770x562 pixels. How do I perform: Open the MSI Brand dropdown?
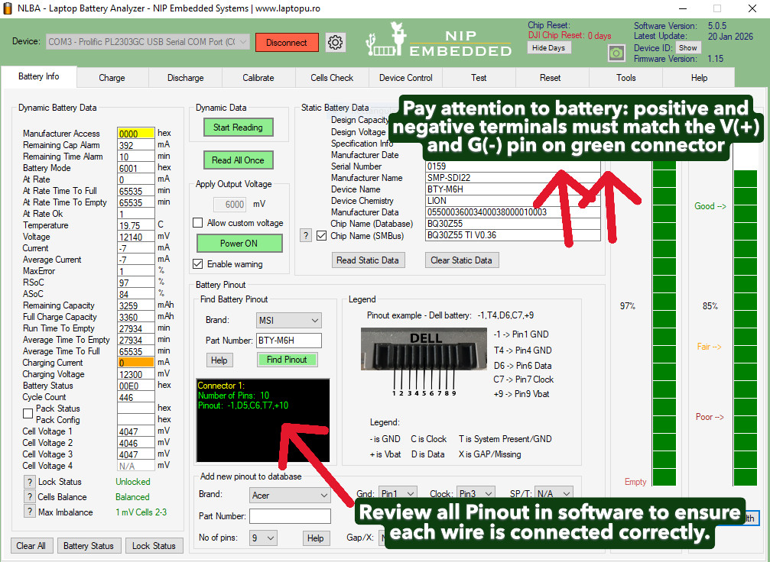289,320
